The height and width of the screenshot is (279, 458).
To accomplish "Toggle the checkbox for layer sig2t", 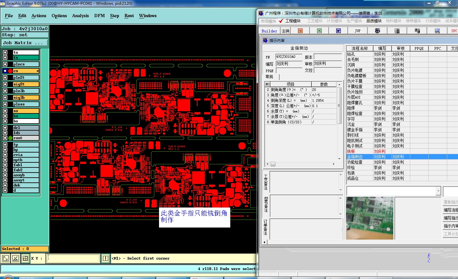I will (x=5, y=84).
